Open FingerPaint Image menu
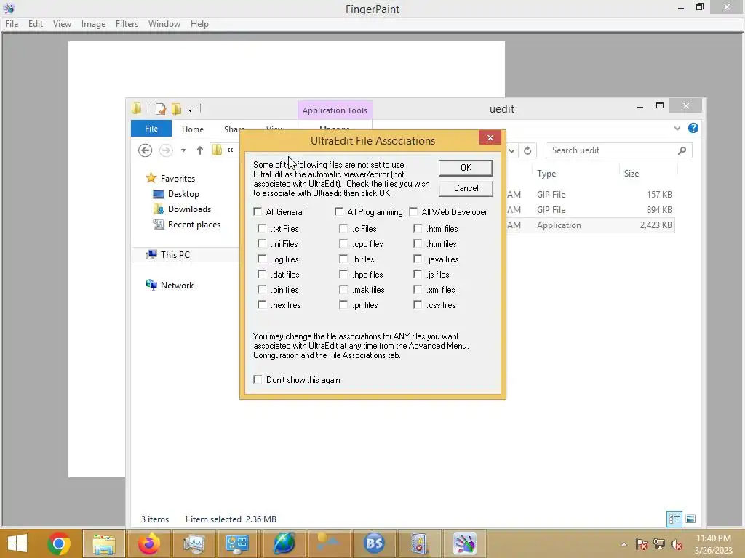 [93, 24]
